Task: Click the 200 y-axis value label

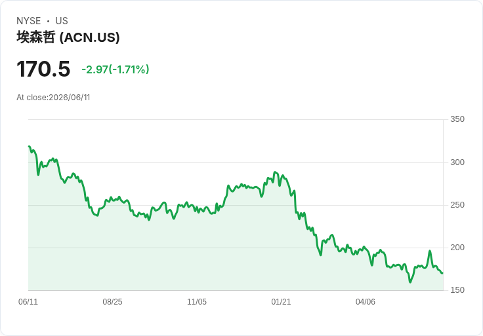Action: point(457,248)
